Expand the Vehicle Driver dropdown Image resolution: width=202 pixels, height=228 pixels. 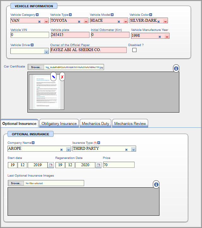46,51
